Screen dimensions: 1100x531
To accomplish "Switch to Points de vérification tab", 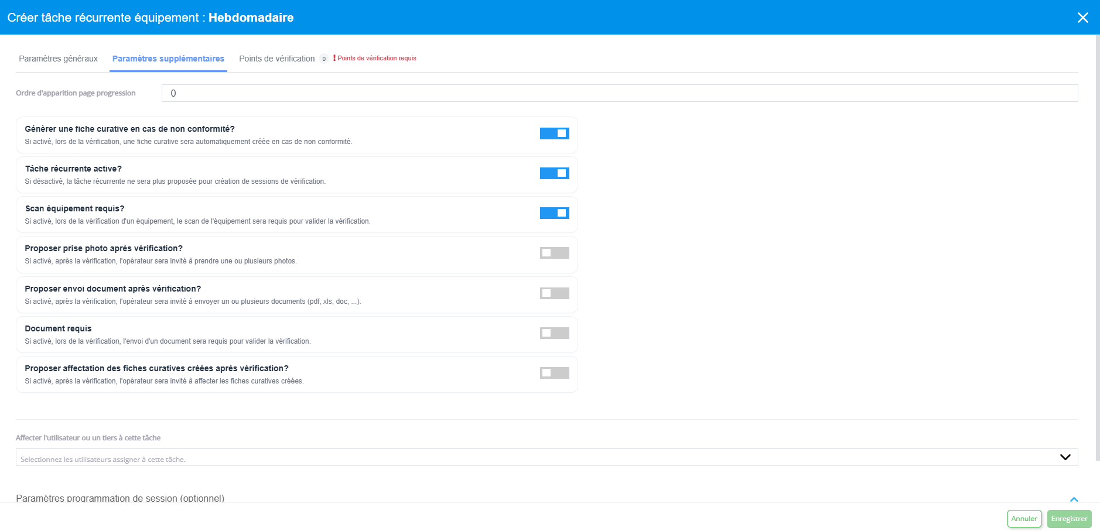I will pyautogui.click(x=276, y=59).
